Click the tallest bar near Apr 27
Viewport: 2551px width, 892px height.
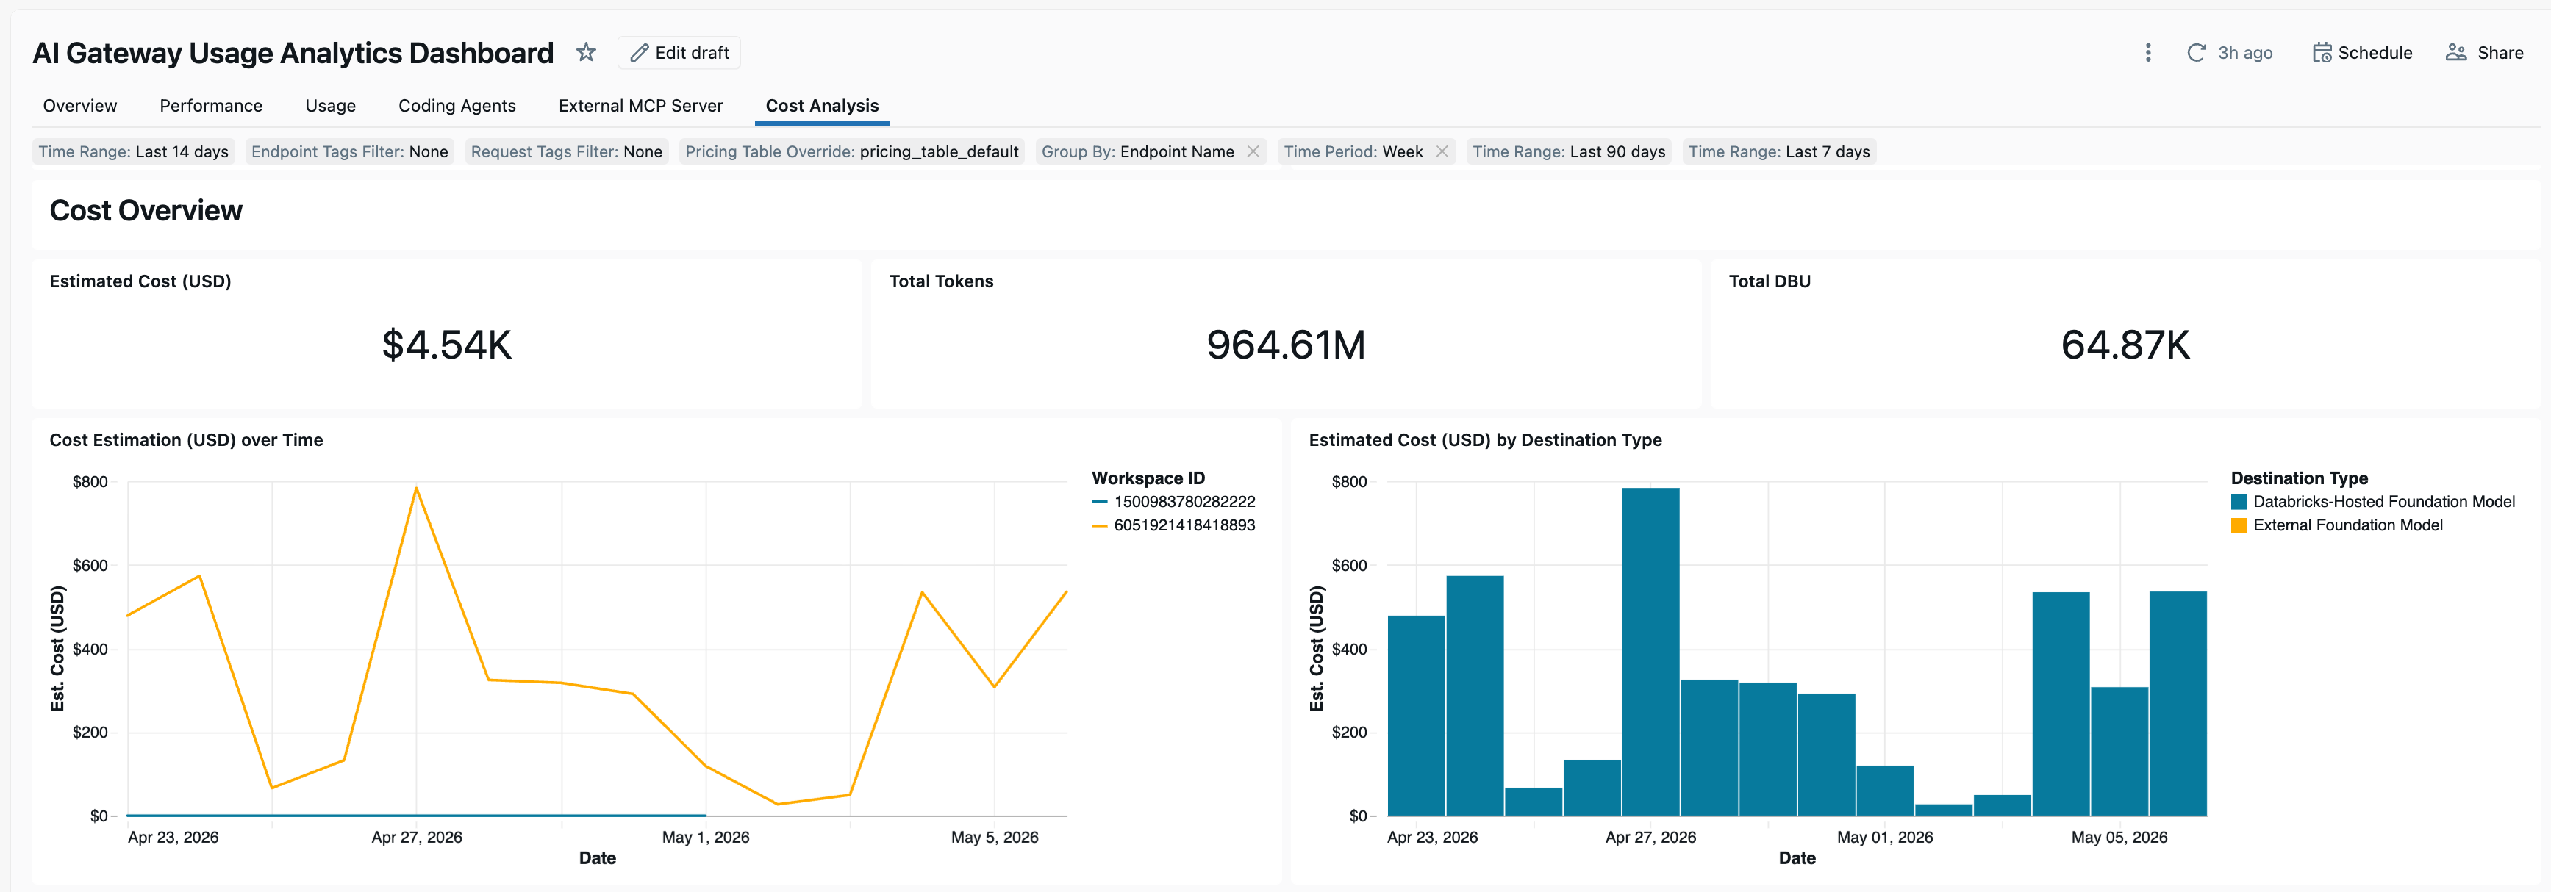(x=1650, y=652)
